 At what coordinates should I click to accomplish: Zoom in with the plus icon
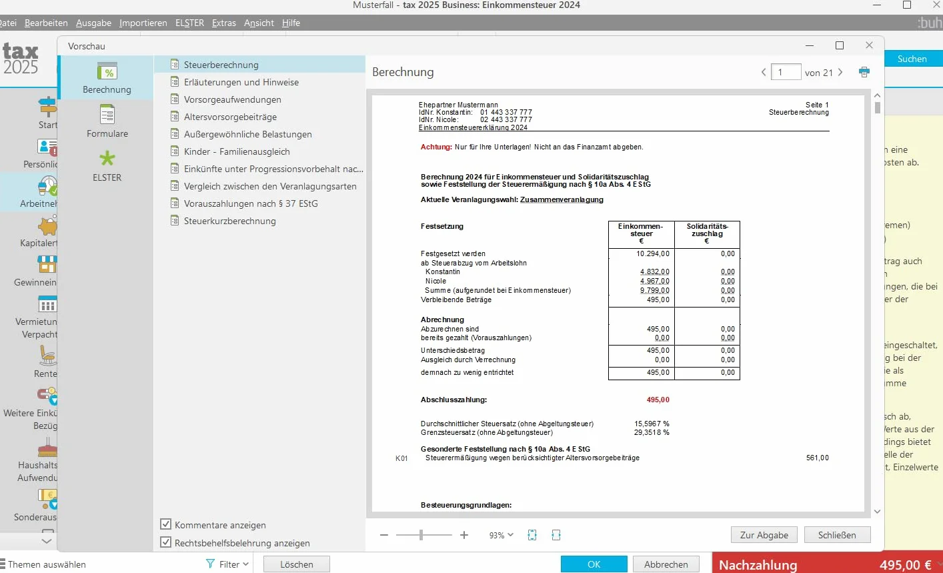point(464,535)
